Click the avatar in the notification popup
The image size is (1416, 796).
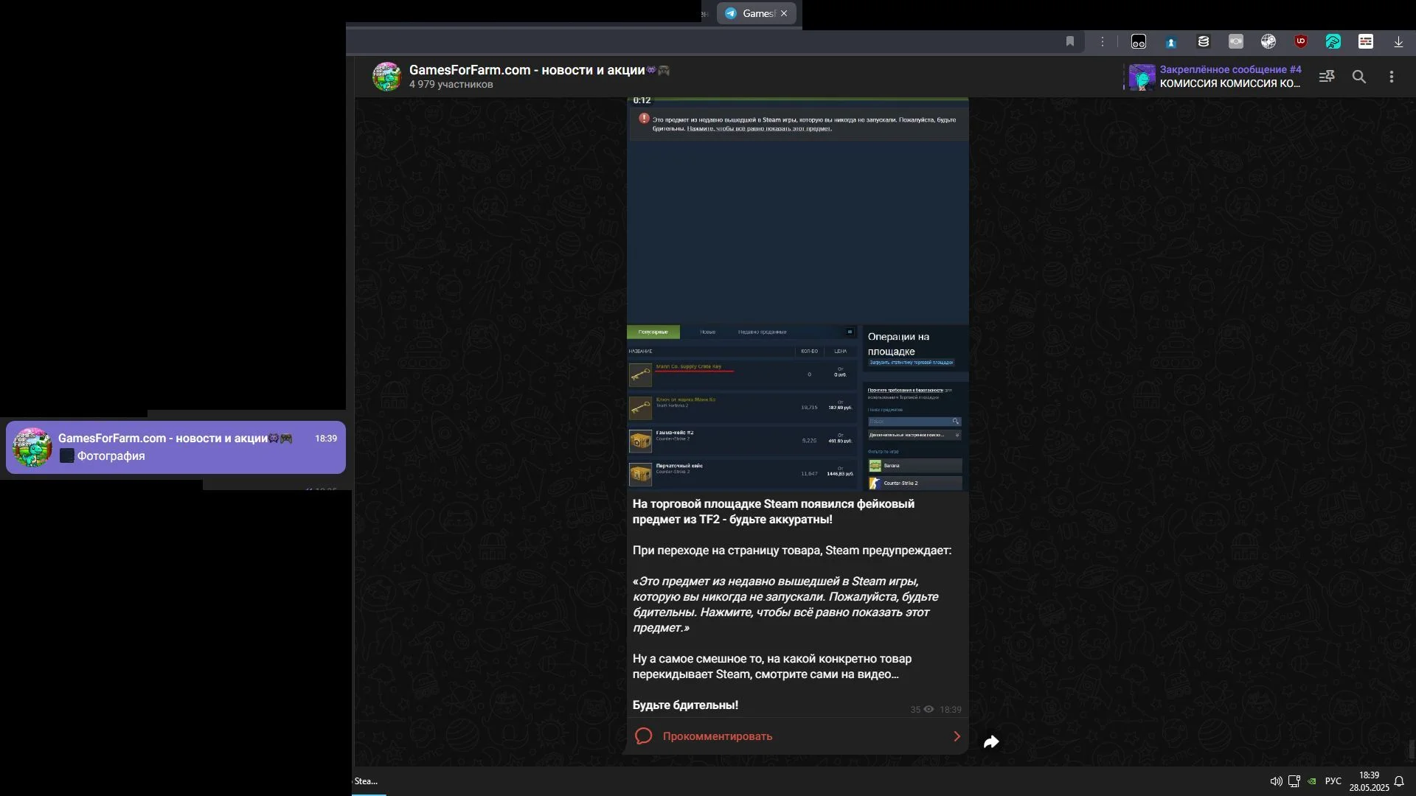coord(32,447)
